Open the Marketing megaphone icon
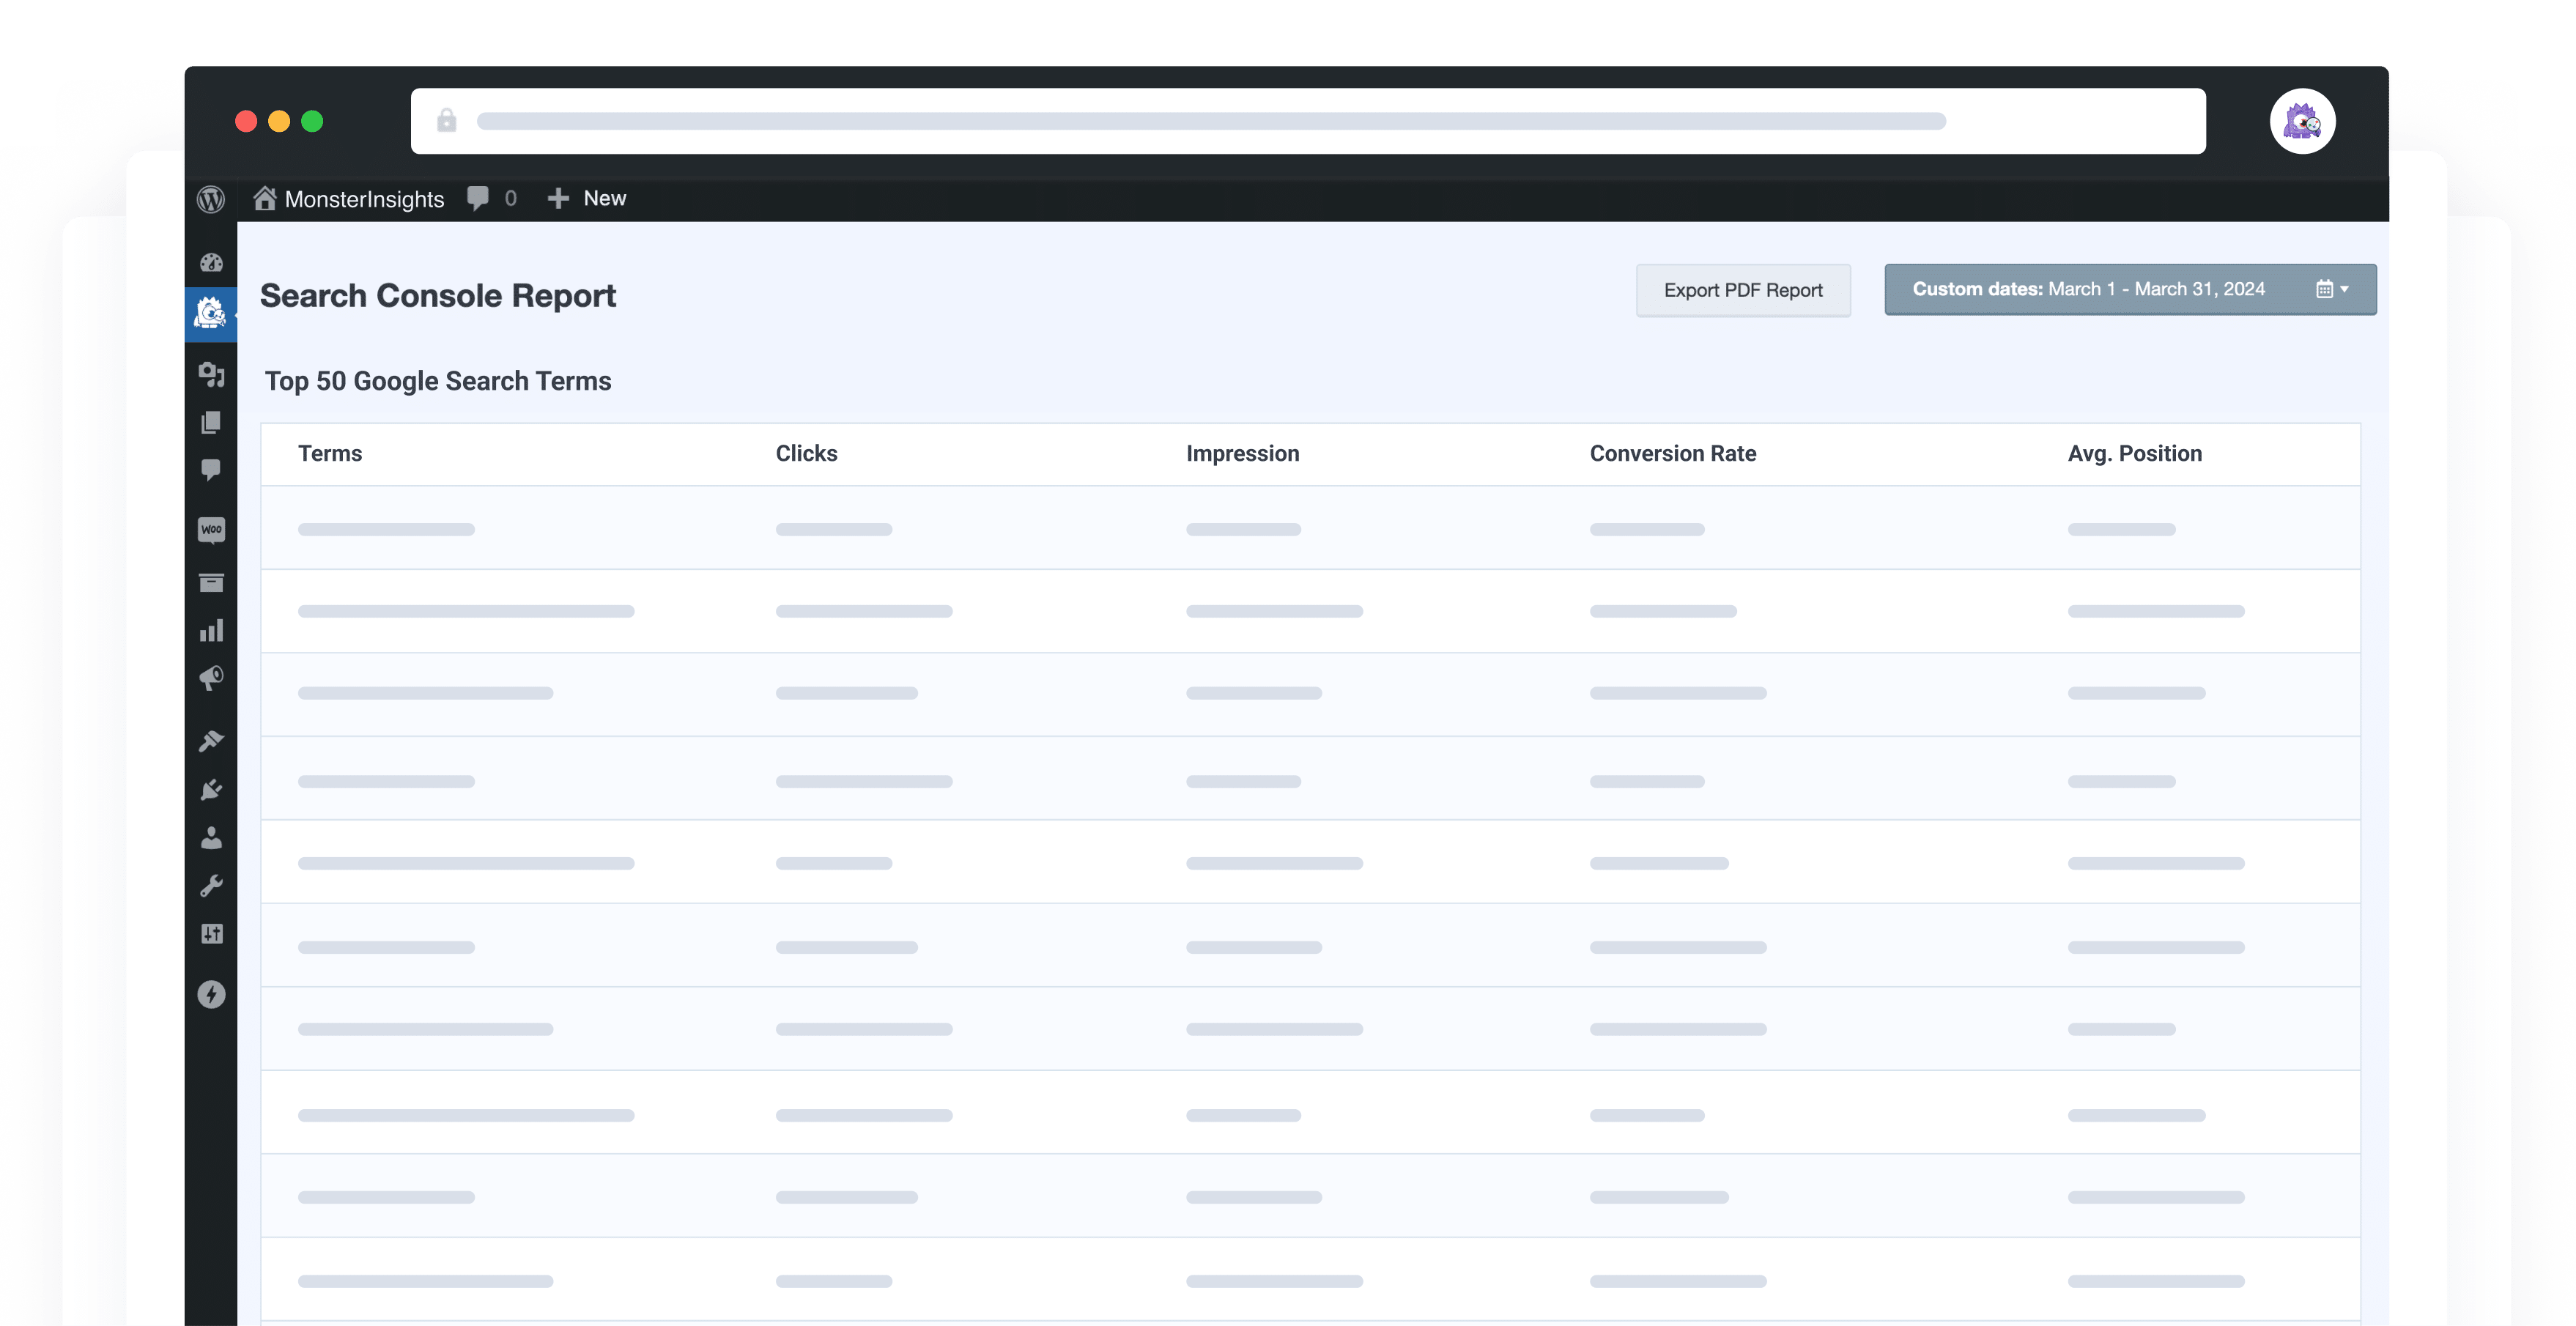Viewport: 2576px width, 1326px height. tap(211, 679)
